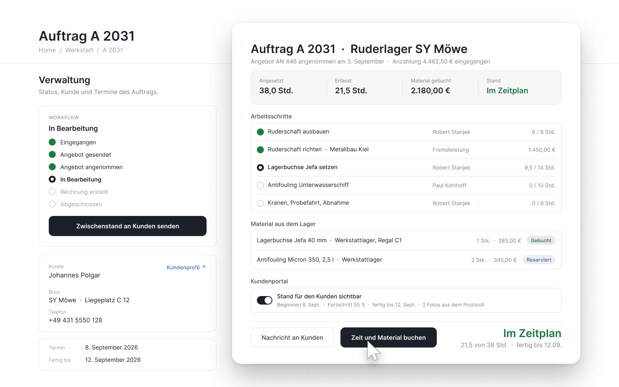Click the Termin date 8. September 2026

[x=111, y=348]
